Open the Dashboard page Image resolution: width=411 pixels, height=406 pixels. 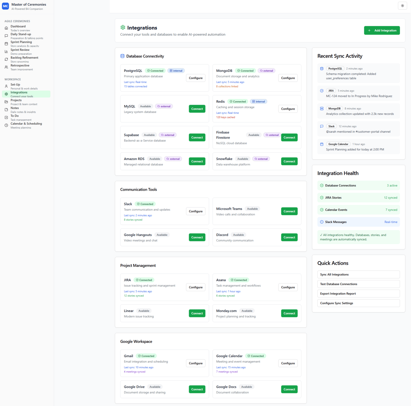click(x=26, y=28)
